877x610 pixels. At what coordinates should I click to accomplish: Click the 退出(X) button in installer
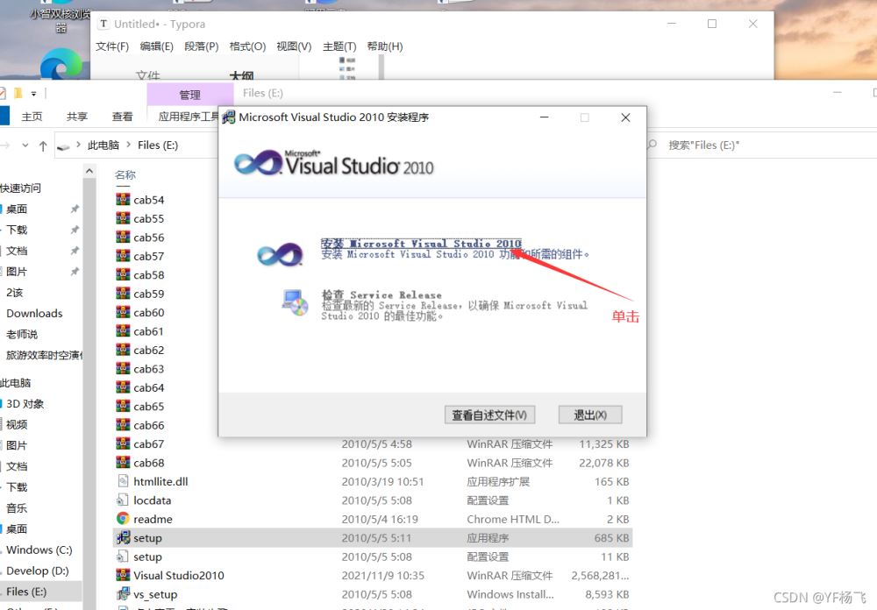point(590,415)
